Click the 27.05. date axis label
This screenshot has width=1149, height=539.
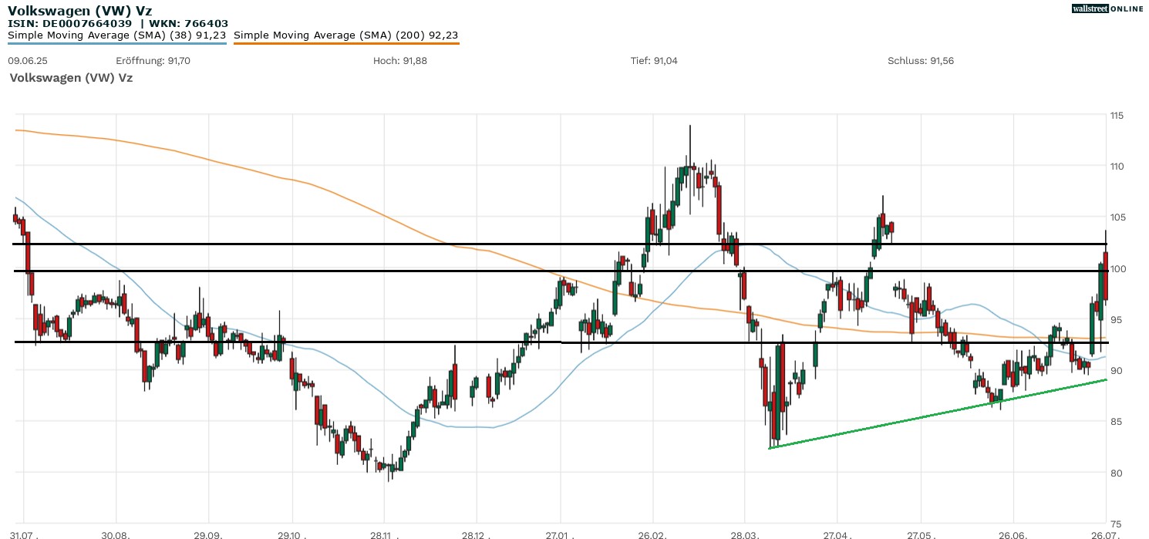pyautogui.click(x=921, y=534)
